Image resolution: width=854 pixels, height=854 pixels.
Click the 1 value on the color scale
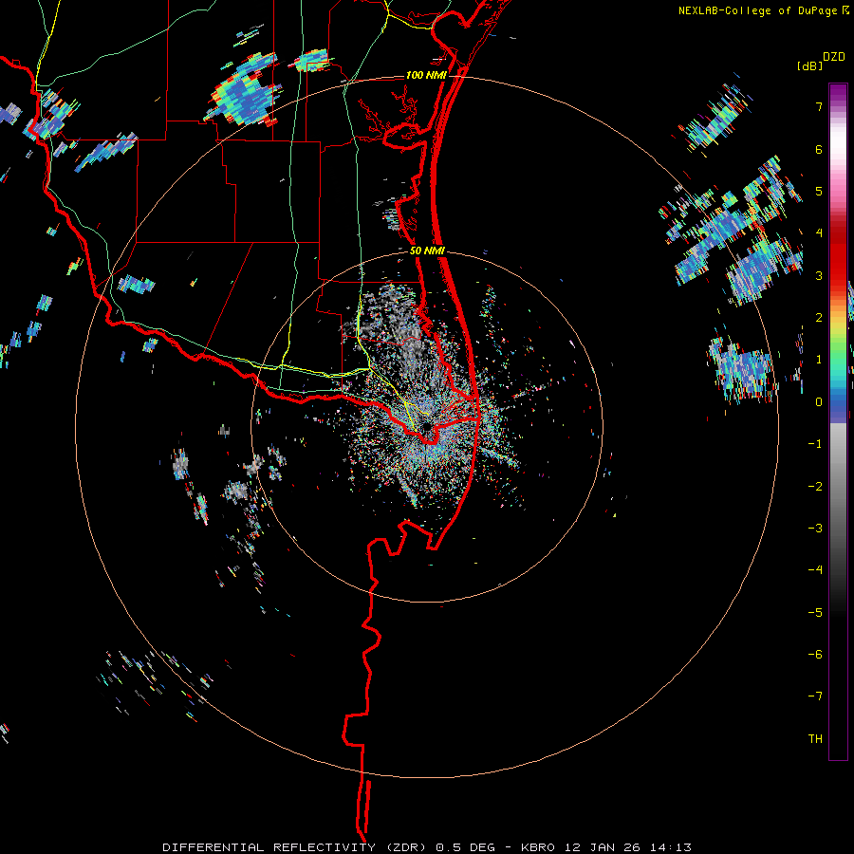coord(819,360)
